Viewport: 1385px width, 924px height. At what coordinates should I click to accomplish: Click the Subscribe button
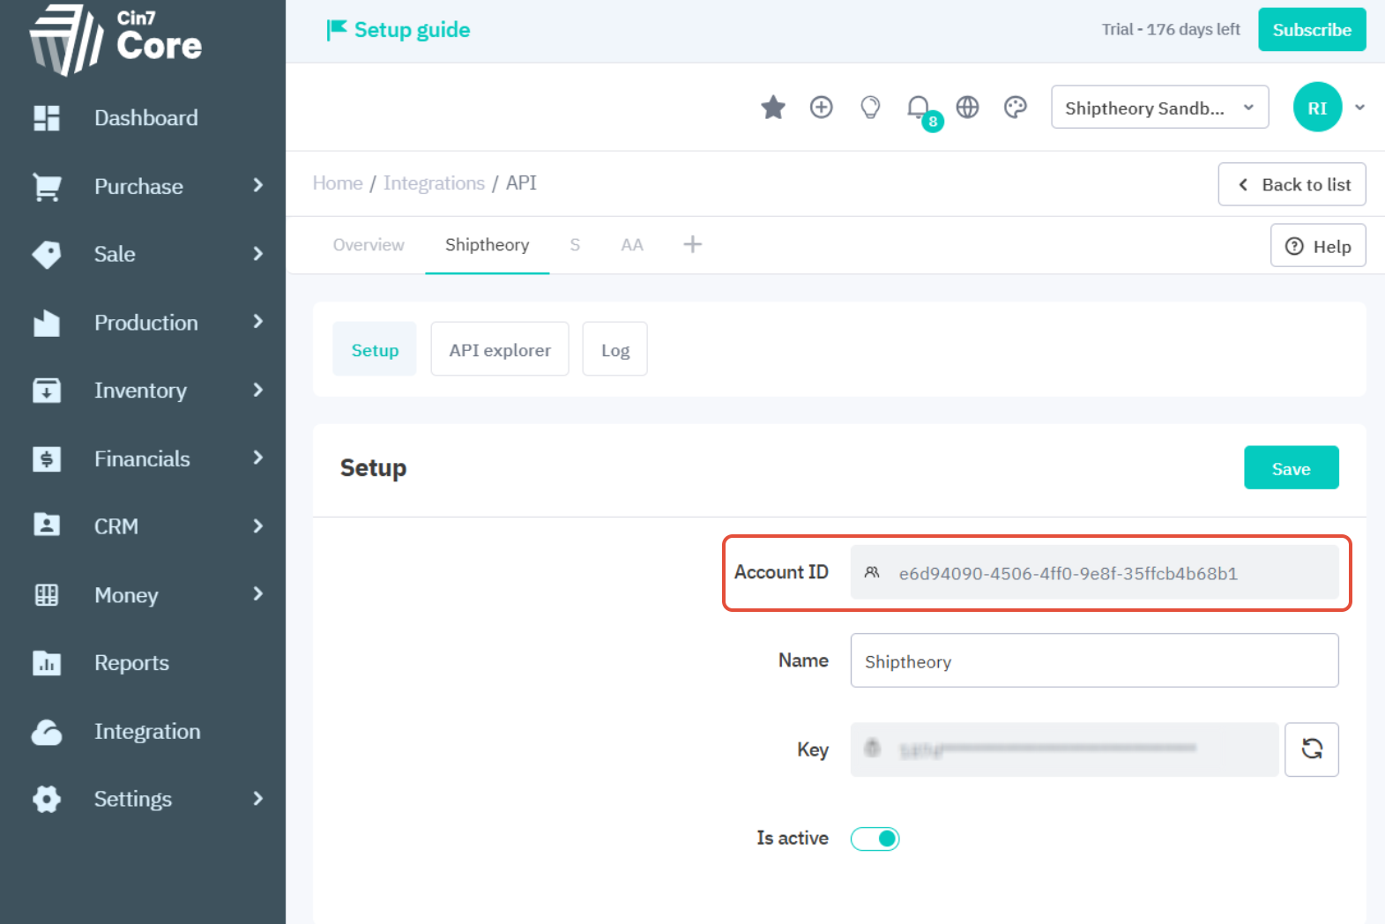[x=1312, y=30]
